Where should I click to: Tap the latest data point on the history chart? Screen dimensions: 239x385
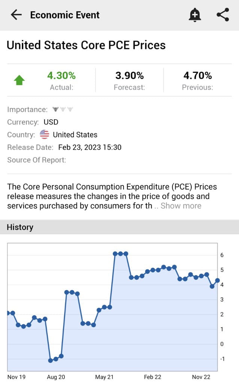[x=217, y=280]
